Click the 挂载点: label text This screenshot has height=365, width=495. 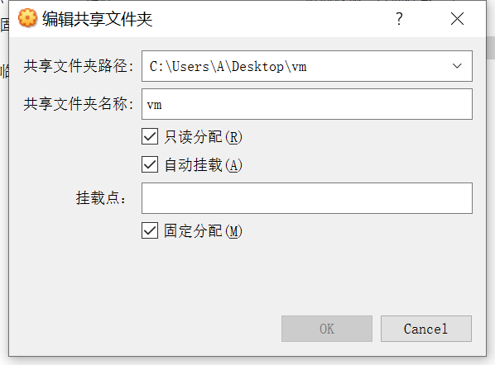tap(101, 198)
